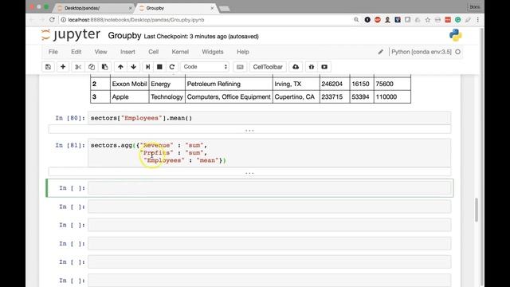510x287 pixels.
Task: Open the Edit menu
Action: coord(76,52)
